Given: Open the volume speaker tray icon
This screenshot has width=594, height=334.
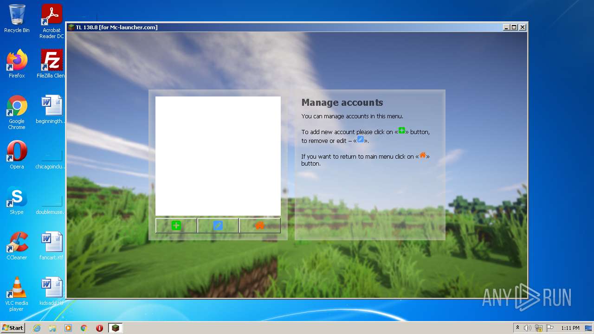Looking at the screenshot, I should [528, 328].
